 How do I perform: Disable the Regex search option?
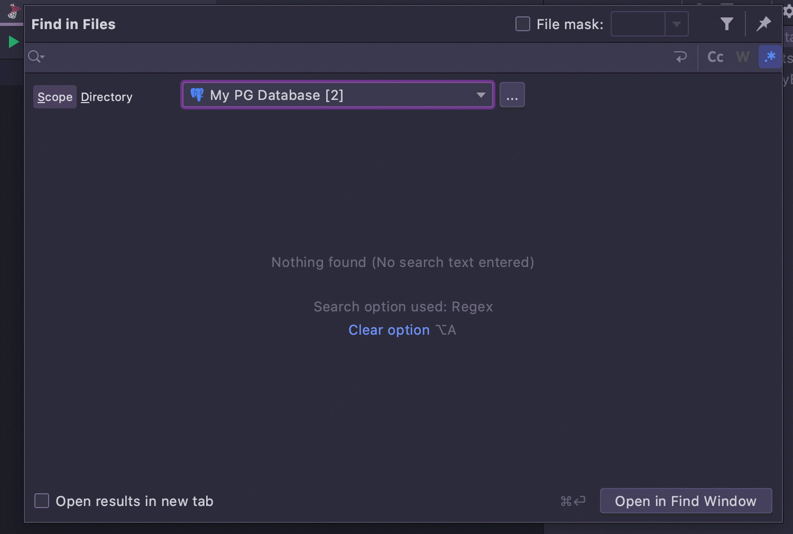point(770,57)
